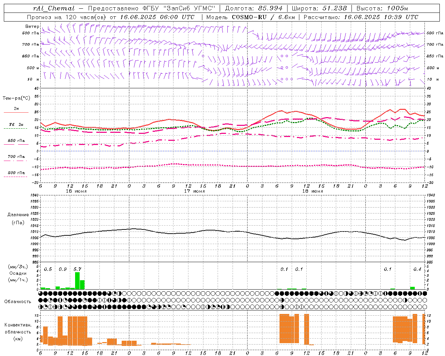Click the "17 июня" date label
445x356 pixels.
[x=194, y=191]
